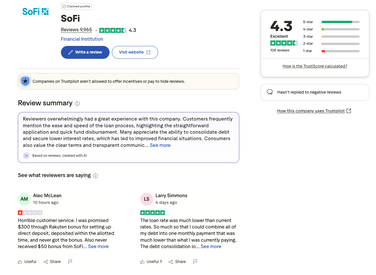The height and width of the screenshot is (275, 376).
Task: Click the SoFi logo
Action: pyautogui.click(x=35, y=11)
